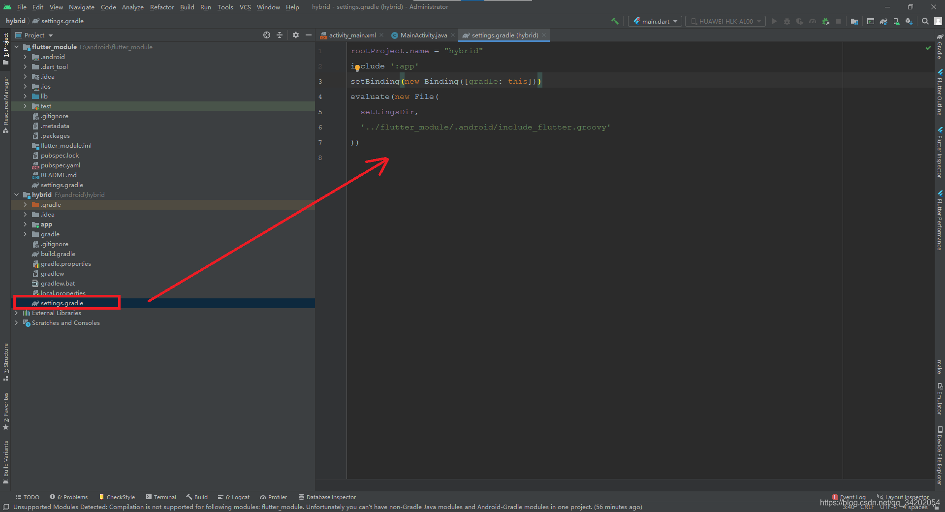Click the Make Project hammer icon

[615, 21]
